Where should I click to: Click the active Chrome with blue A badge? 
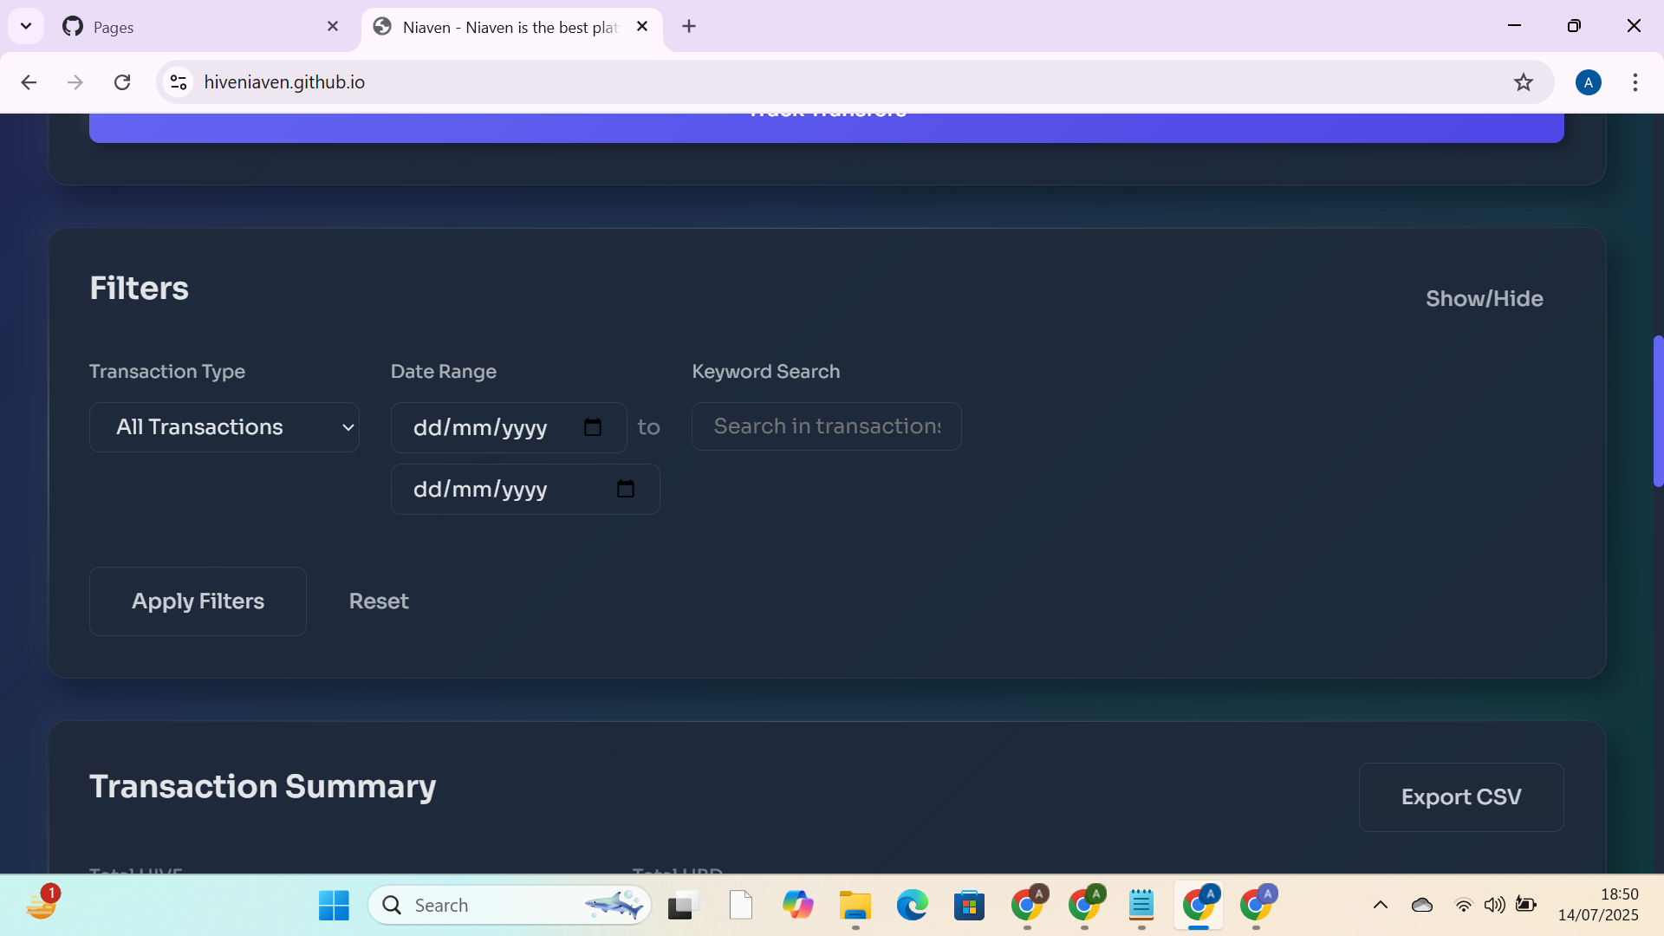1199,906
